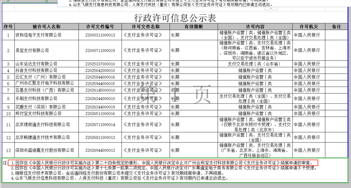Viewport: 351px width, 188px height.
Task: Click file number Z2026944000013
Action: [100, 150]
